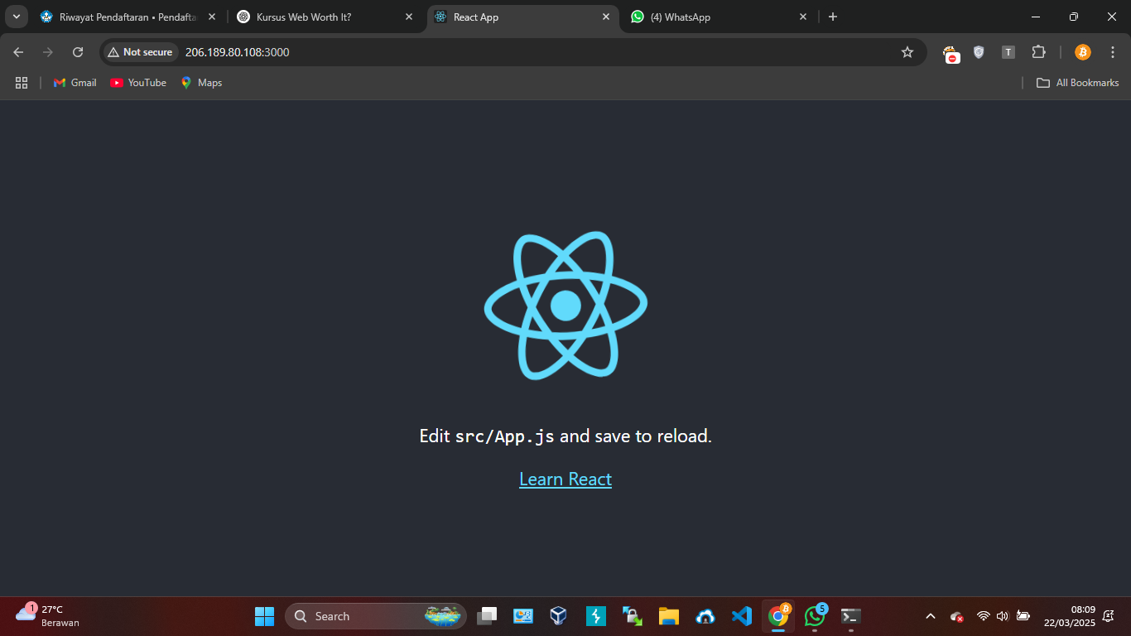Open the weather widget showing 27°C Berawan
1131x636 pixels.
[x=49, y=616]
